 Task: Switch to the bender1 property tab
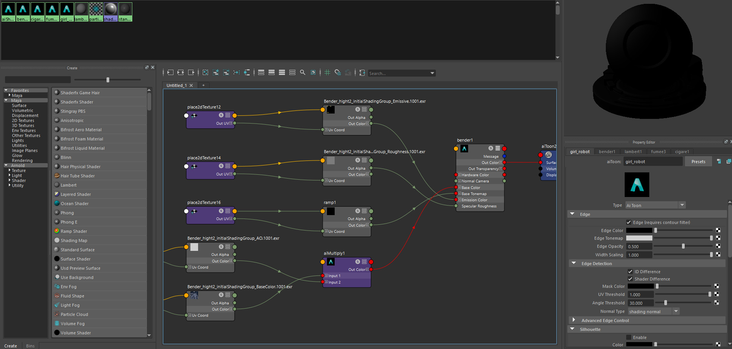click(607, 152)
